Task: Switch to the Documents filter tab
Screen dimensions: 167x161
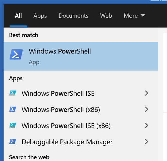Action: [73, 16]
